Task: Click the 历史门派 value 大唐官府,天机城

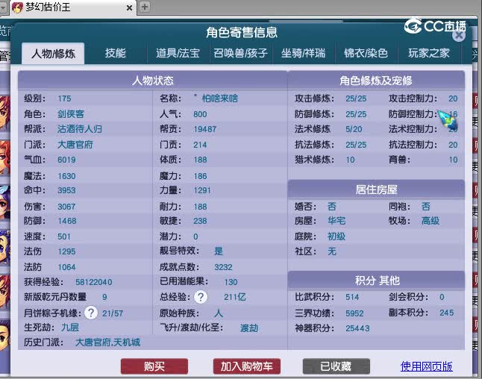Action: [108, 342]
